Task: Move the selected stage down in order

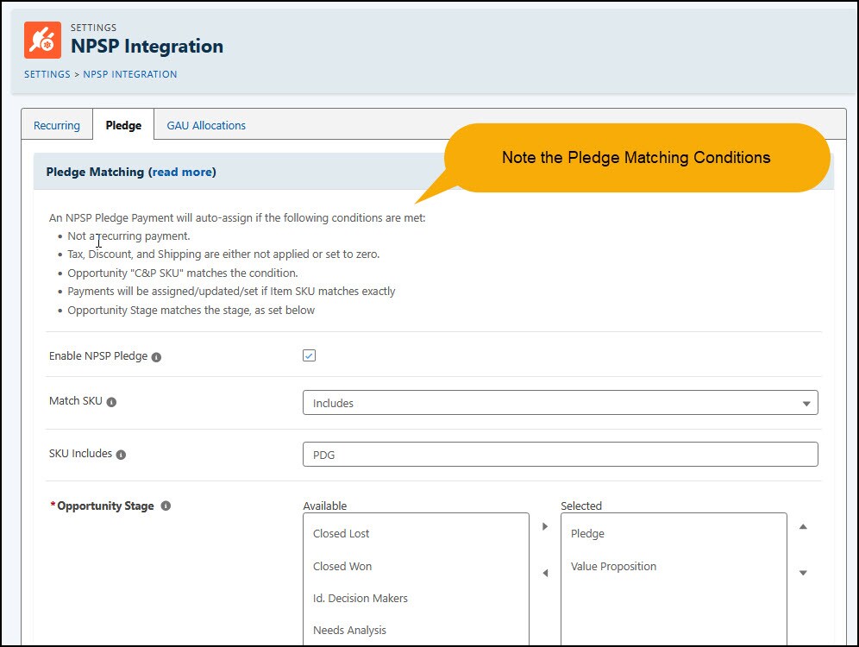Action: [803, 573]
